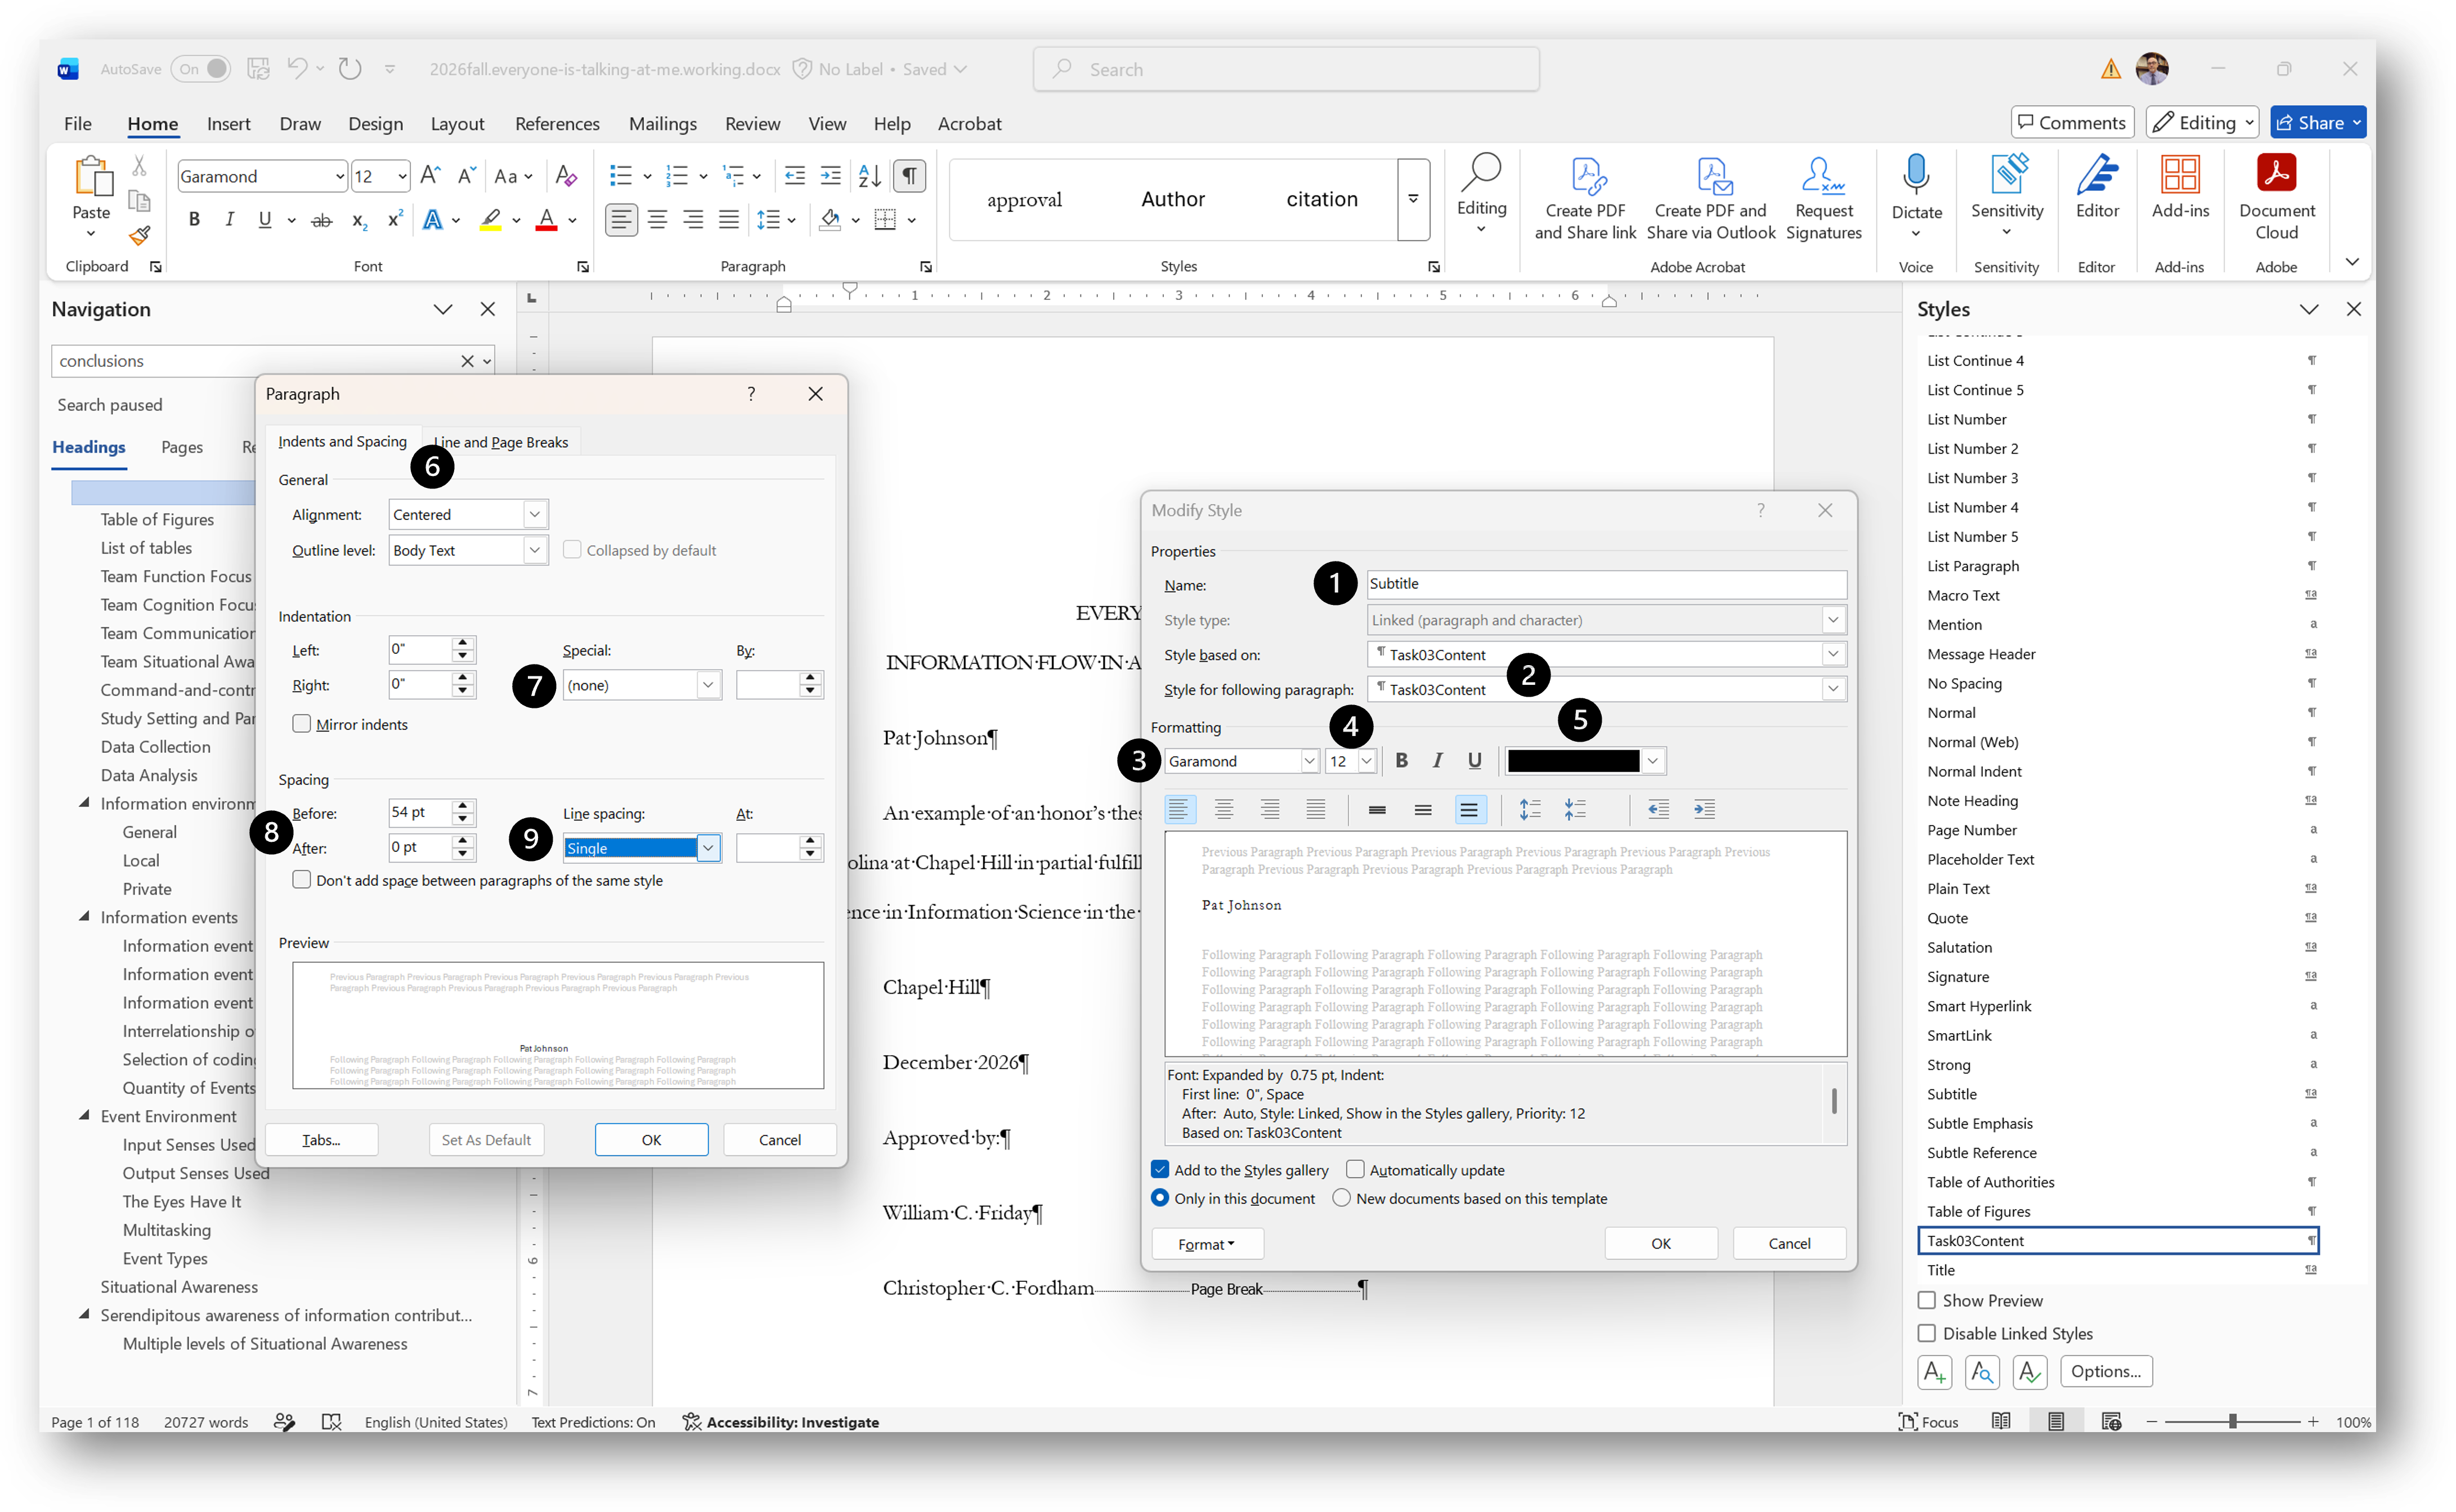Click the Style Inspector icon
The image size is (2456, 1512).
[x=1982, y=1371]
